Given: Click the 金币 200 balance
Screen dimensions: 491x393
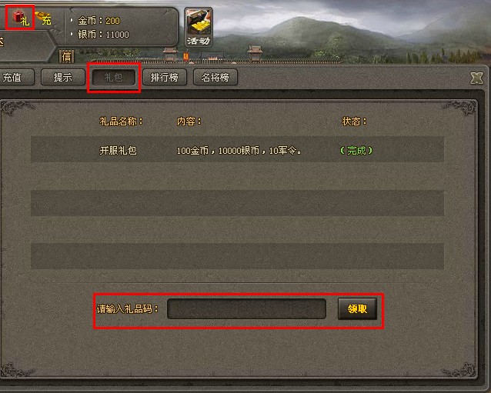Looking at the screenshot, I should pyautogui.click(x=99, y=21).
